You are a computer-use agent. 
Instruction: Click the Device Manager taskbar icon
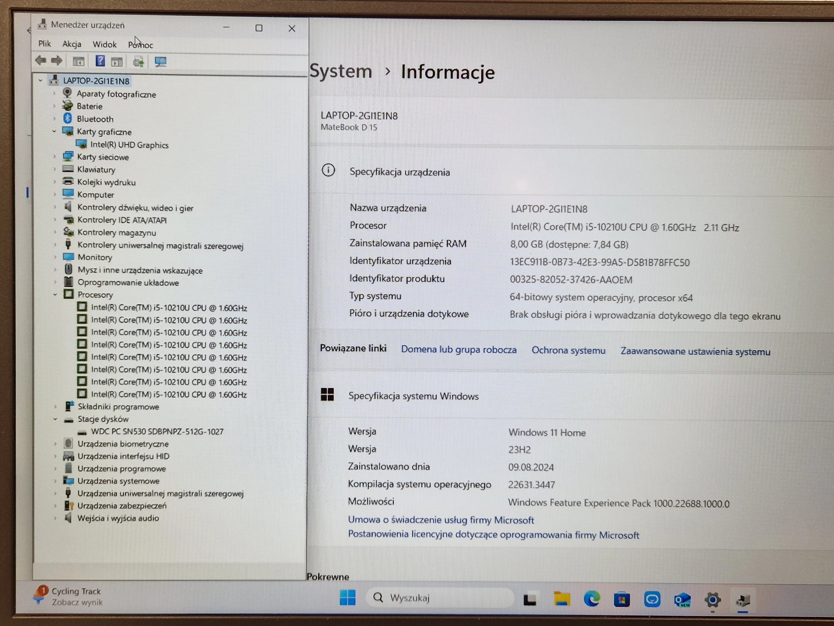tap(743, 601)
